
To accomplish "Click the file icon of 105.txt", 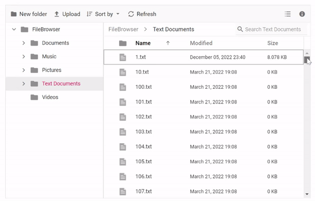I will [x=123, y=162].
